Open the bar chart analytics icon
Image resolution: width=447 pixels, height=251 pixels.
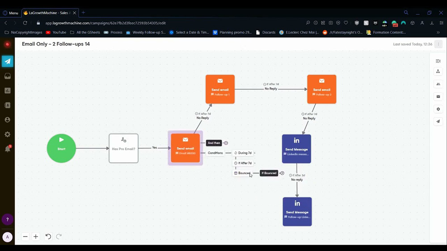(x=8, y=91)
